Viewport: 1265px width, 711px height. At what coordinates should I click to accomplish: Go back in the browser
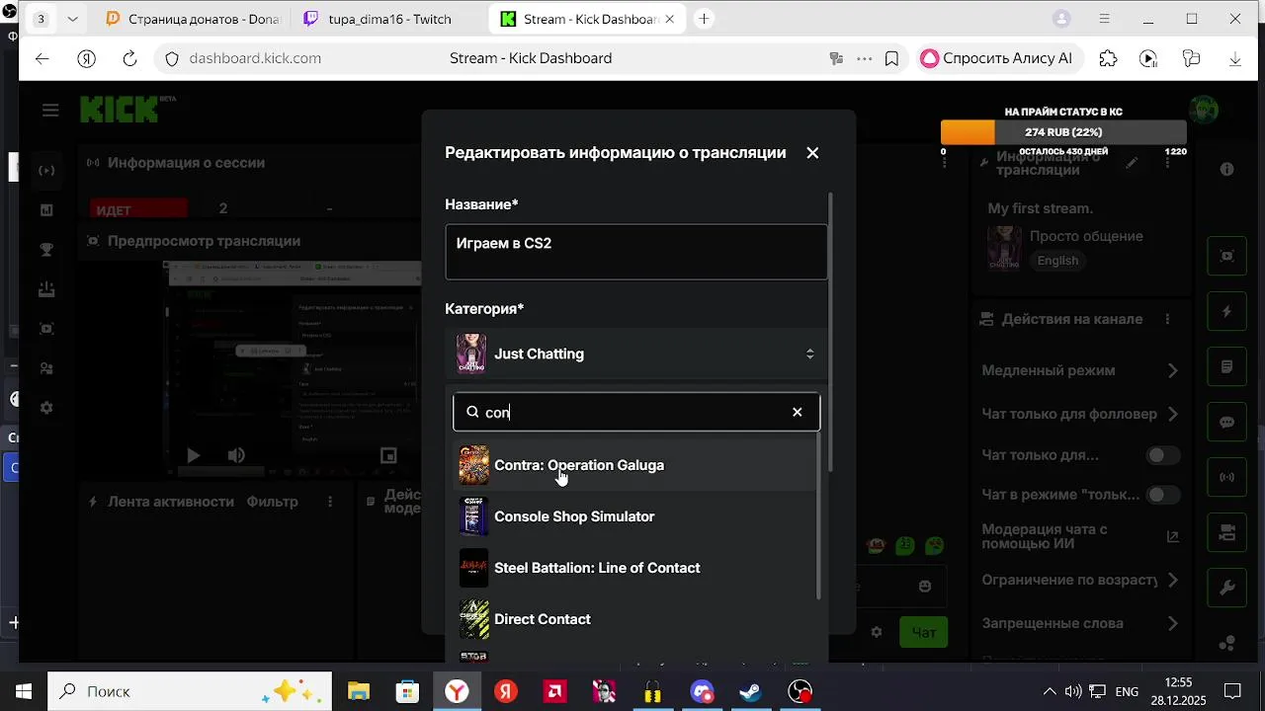(42, 59)
